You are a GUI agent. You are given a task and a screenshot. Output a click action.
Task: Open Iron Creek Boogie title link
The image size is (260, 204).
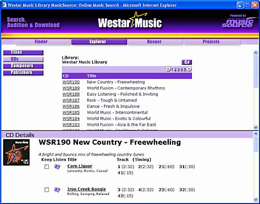[87, 189]
